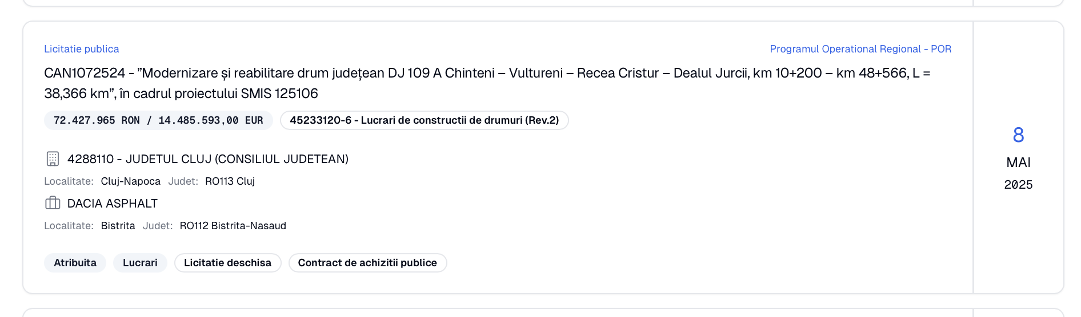Click the date number 8
Screen dimensions: 1081x317
(x=1018, y=135)
